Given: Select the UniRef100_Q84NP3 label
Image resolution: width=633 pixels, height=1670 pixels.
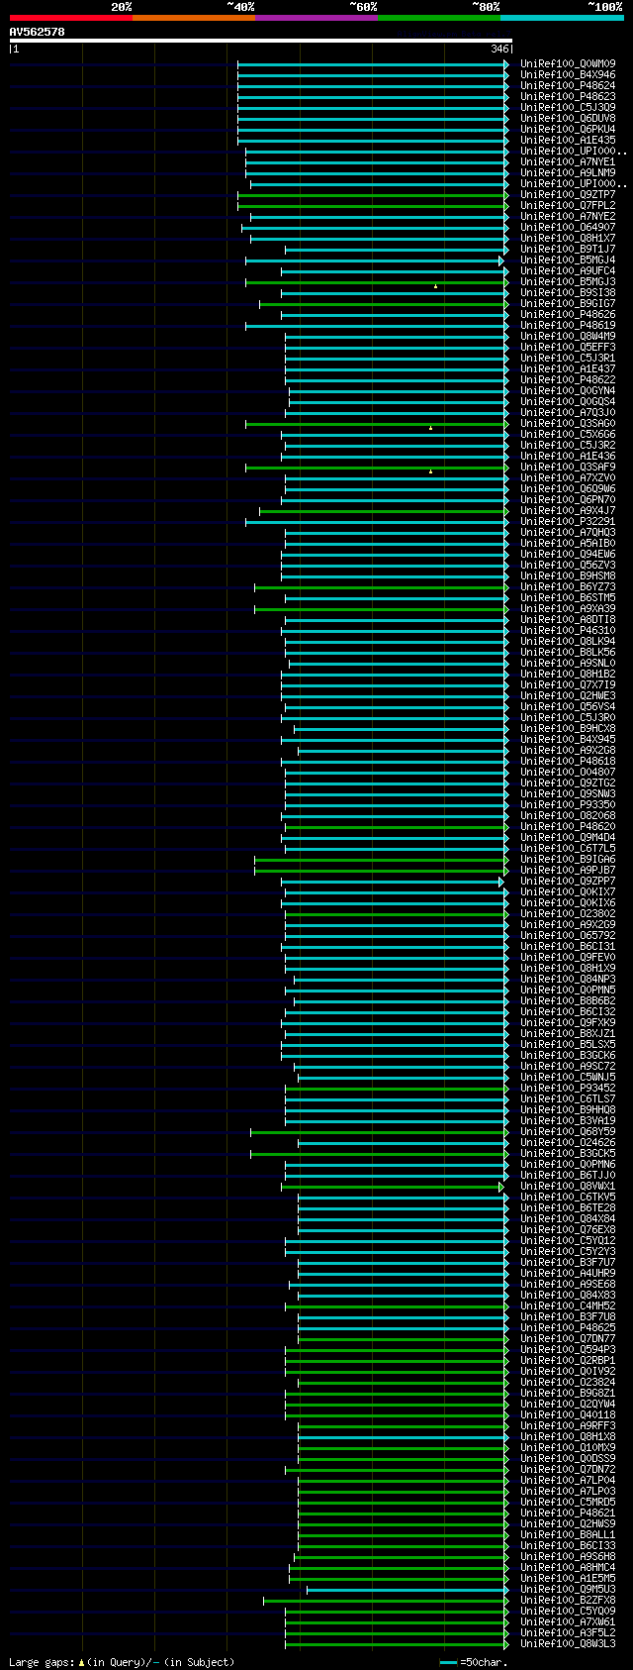Looking at the screenshot, I should tap(568, 980).
